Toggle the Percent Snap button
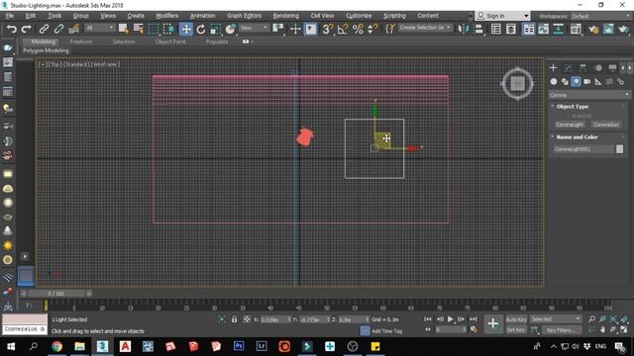634x356 pixels. [358, 29]
